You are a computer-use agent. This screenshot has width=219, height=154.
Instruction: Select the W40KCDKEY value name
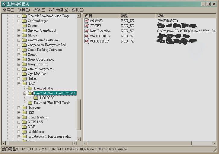point(100,36)
